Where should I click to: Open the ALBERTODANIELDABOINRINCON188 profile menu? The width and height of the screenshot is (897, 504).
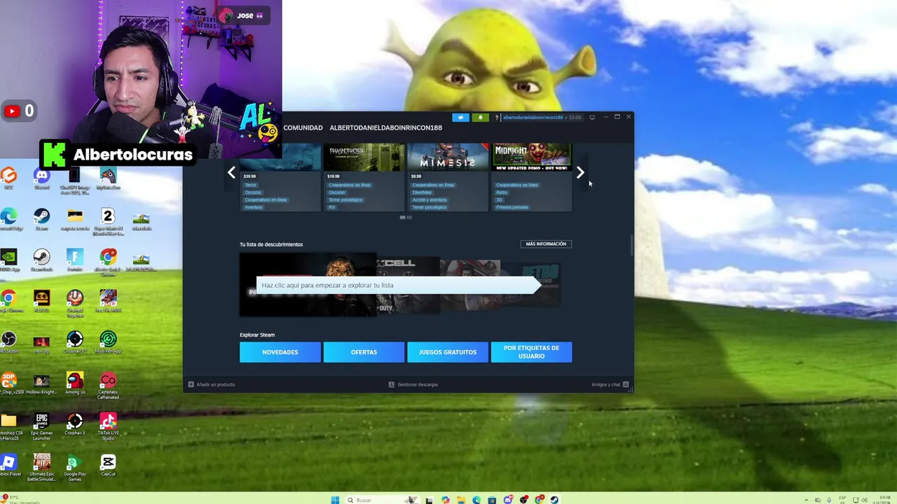[x=385, y=127]
